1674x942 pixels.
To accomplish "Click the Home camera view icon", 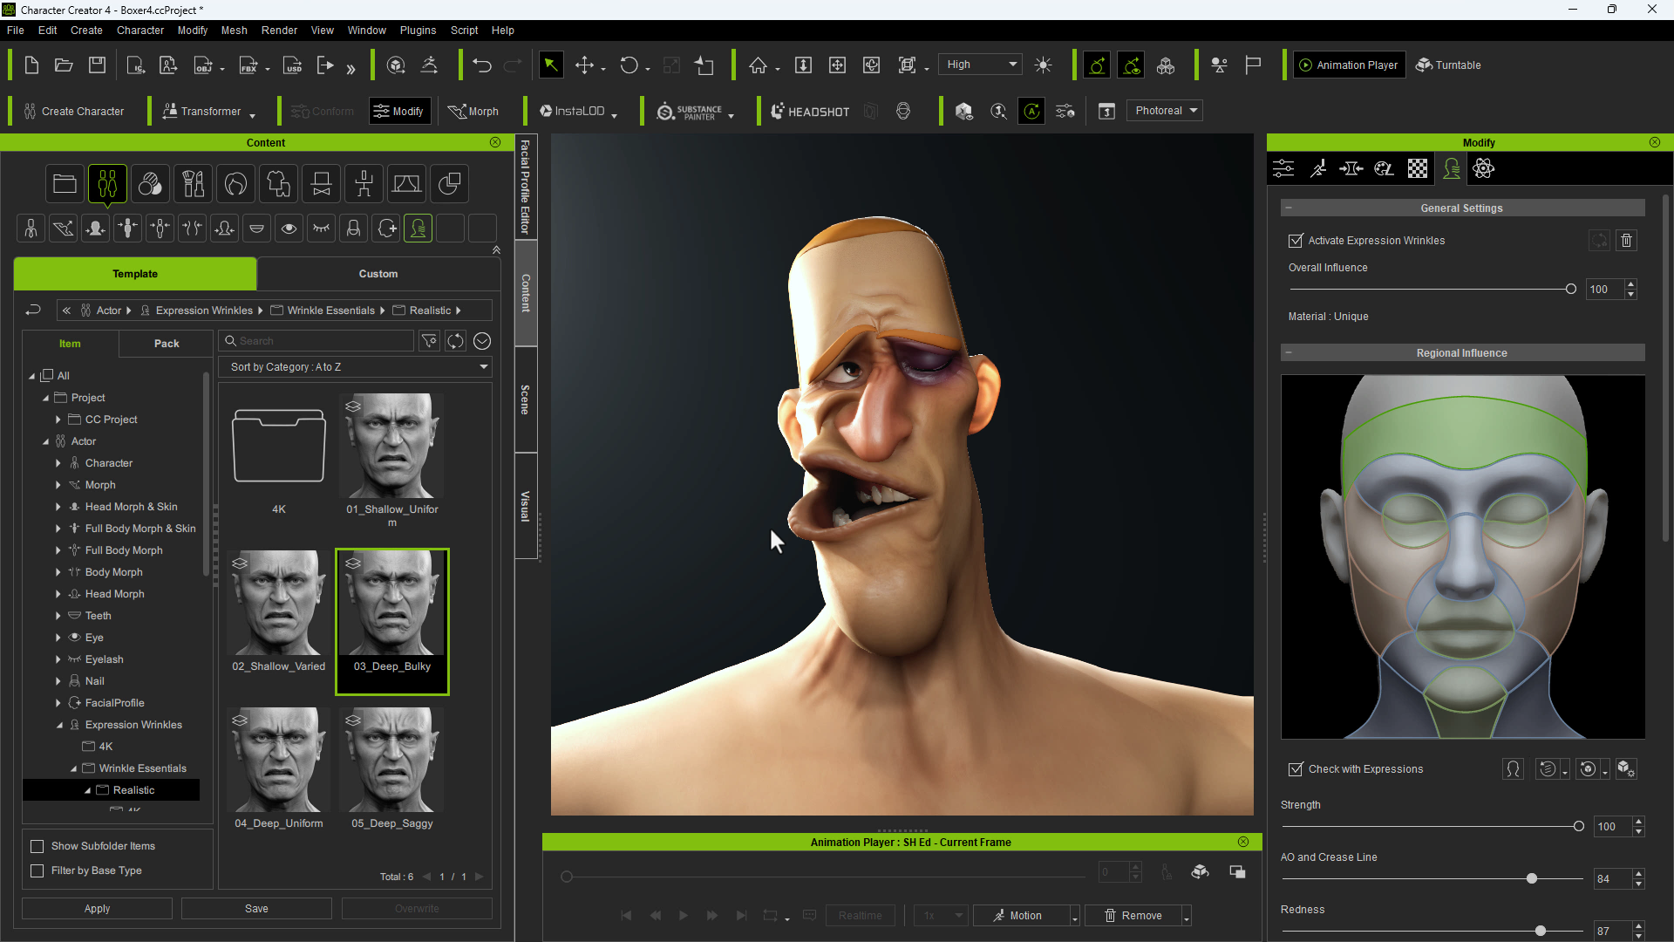I will click(x=758, y=65).
